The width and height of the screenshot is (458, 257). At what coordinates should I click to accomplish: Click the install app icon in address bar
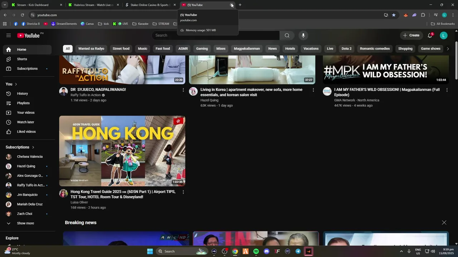[386, 15]
